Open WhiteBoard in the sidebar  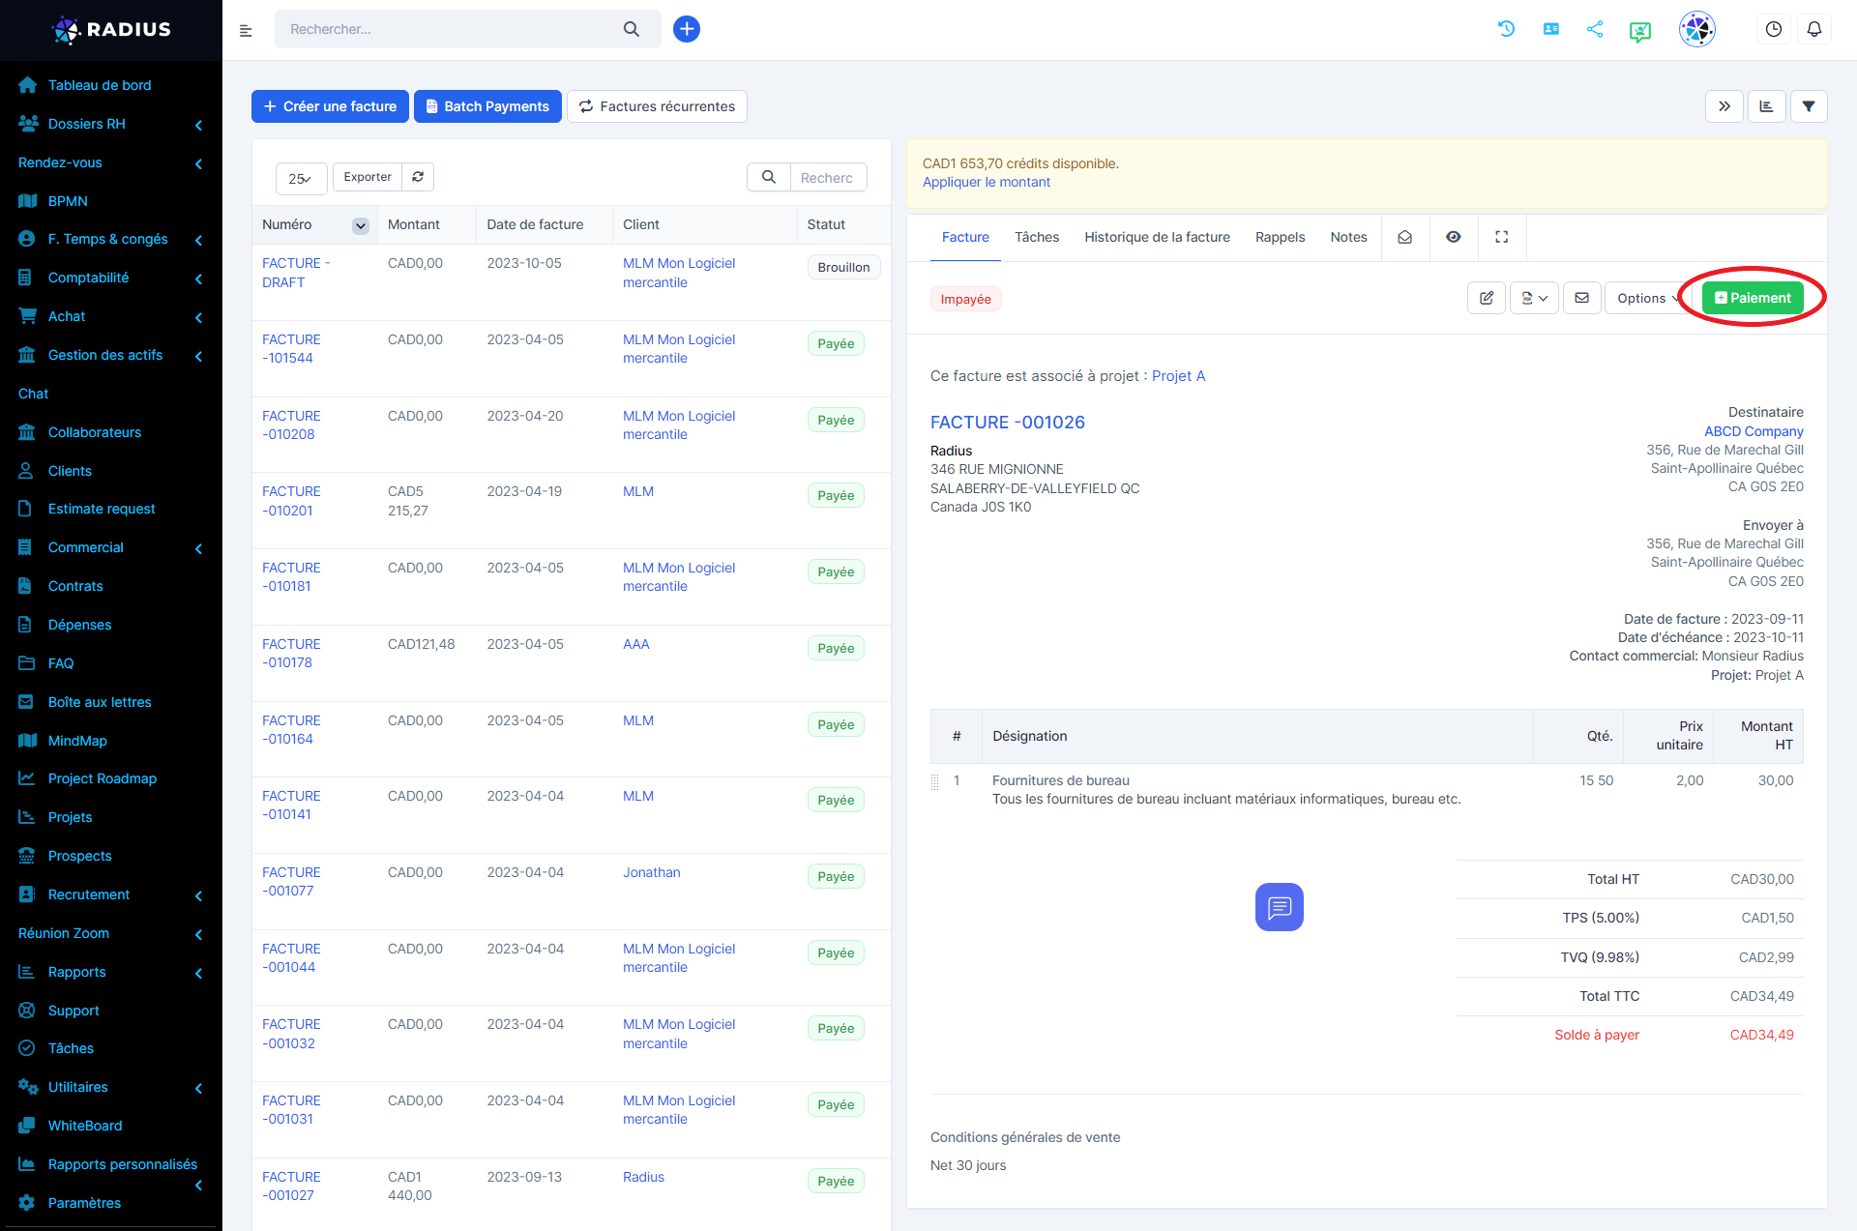pos(85,1126)
